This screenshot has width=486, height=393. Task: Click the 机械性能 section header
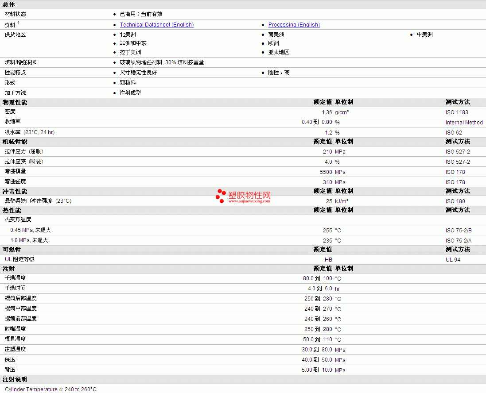click(15, 142)
